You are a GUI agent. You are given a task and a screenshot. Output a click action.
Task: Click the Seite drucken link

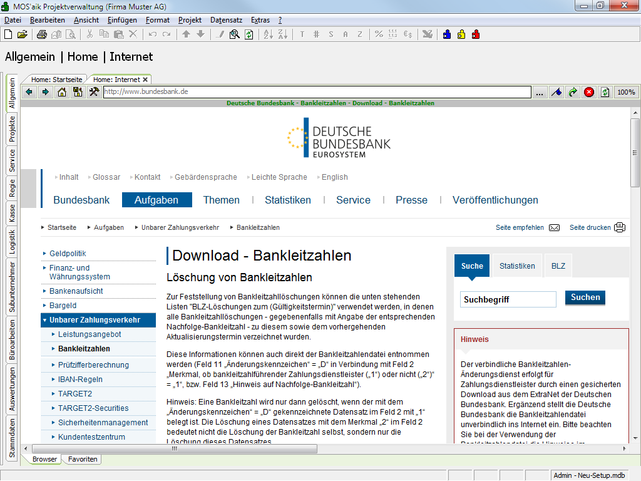click(x=590, y=227)
